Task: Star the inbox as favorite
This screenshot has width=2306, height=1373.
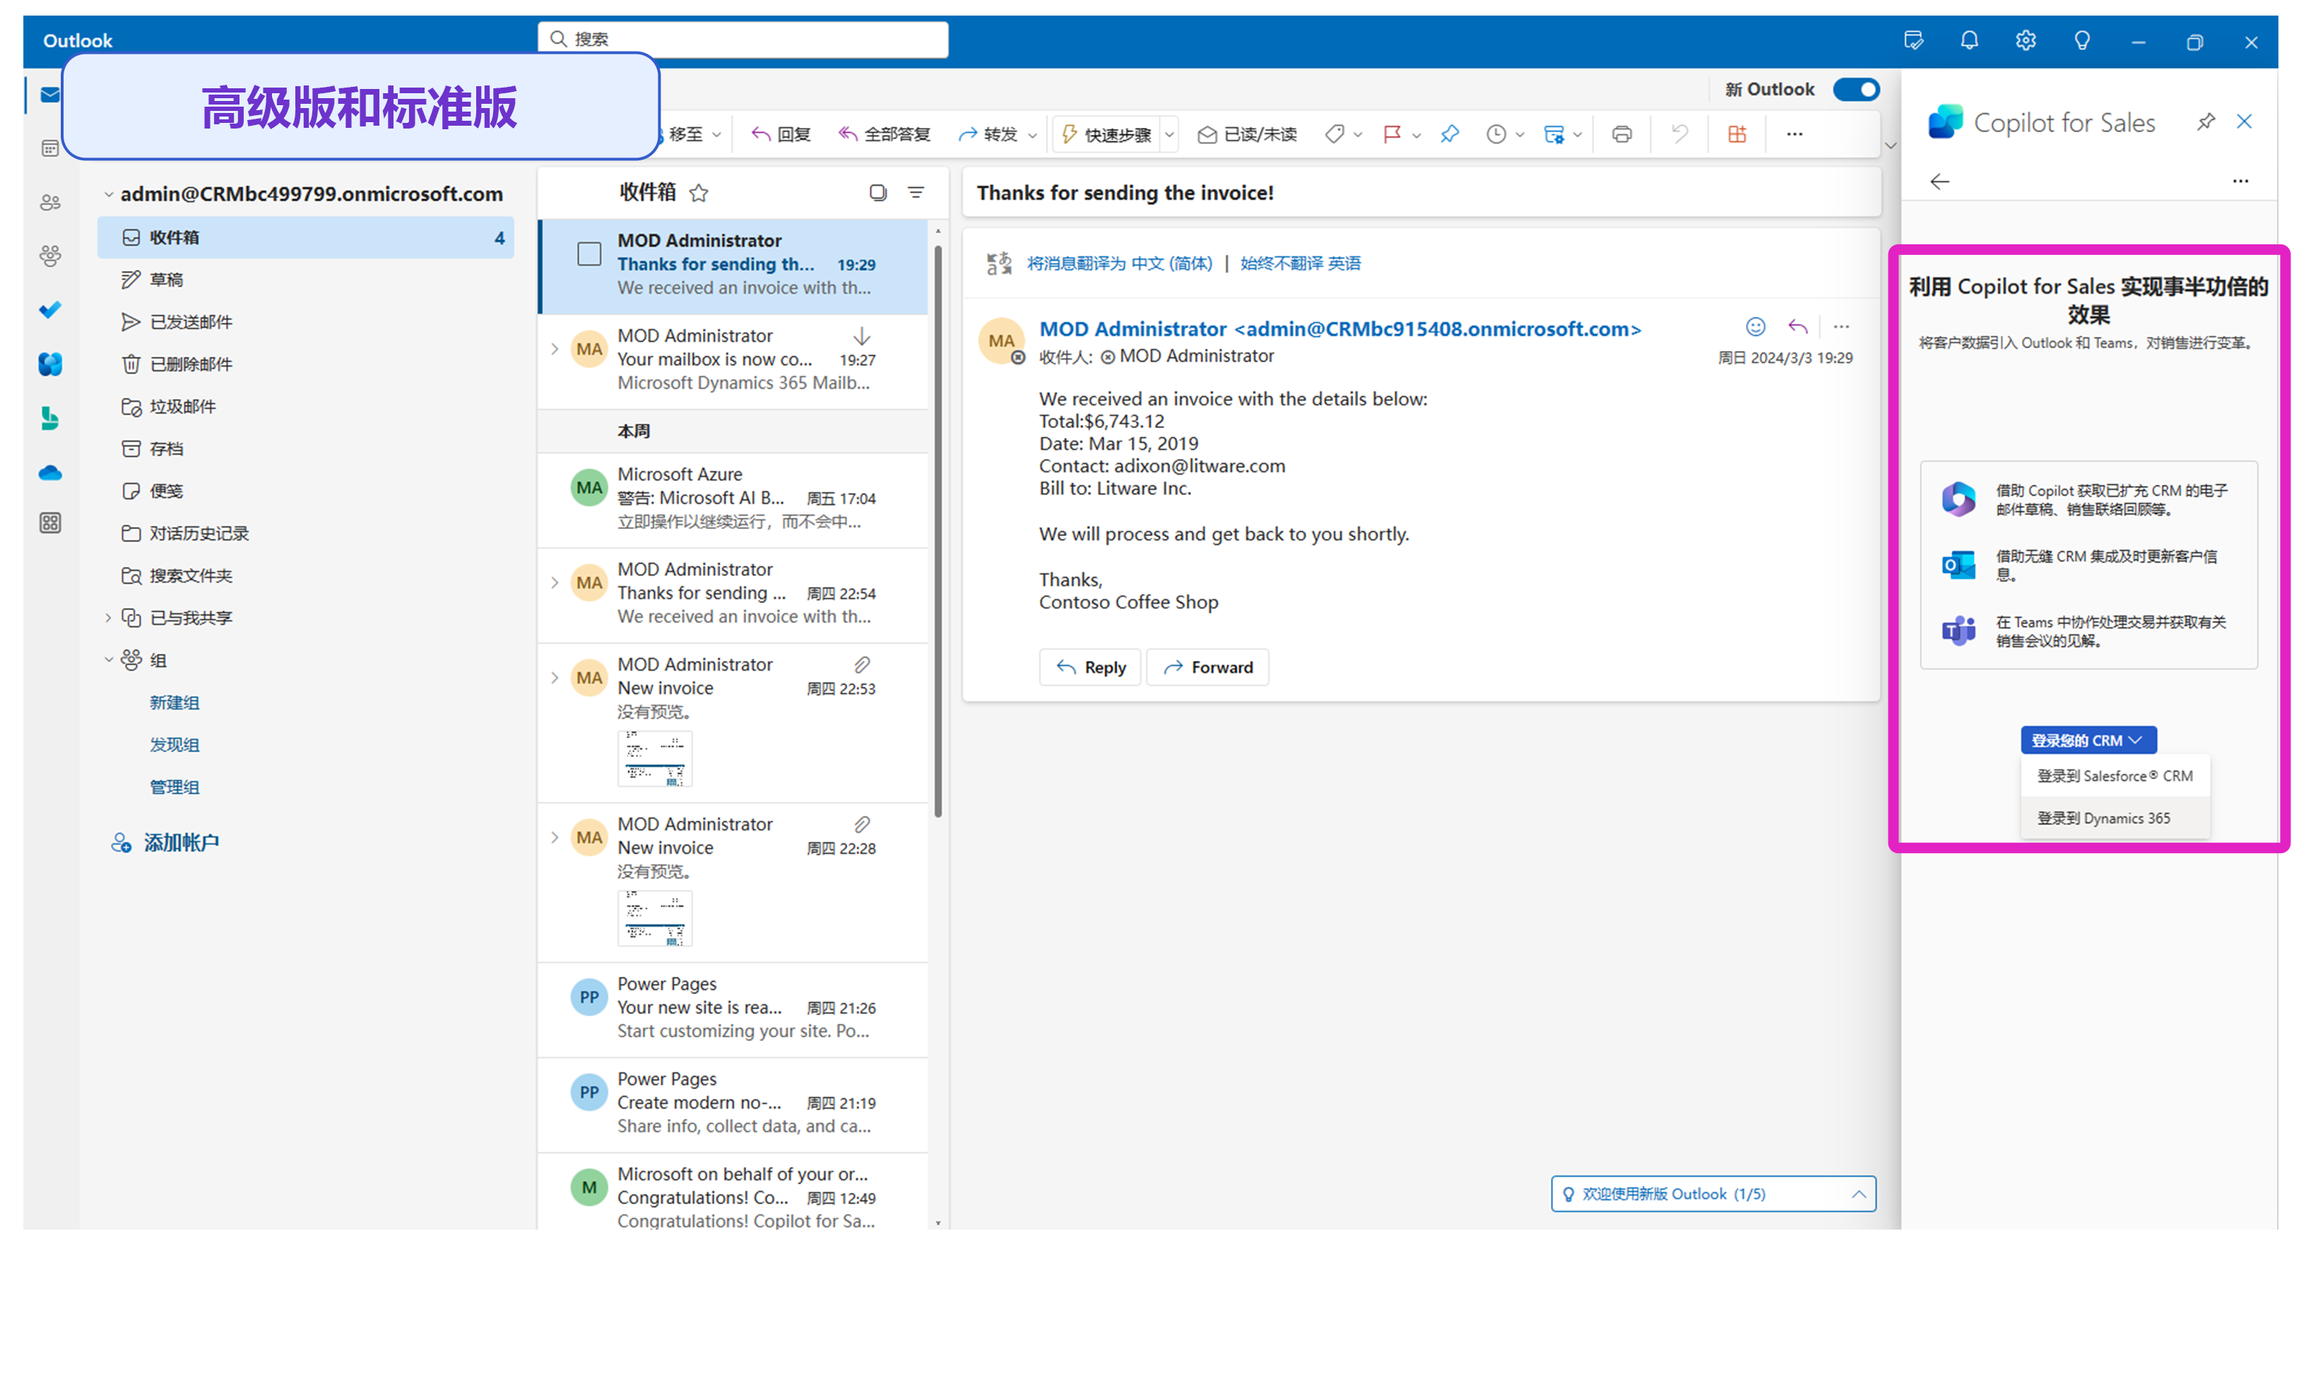Action: pyautogui.click(x=699, y=192)
